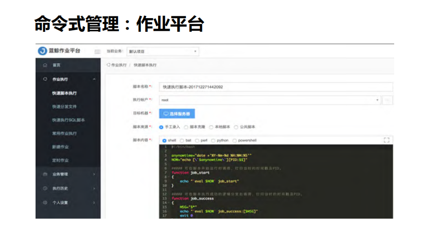This screenshot has width=437, height=245.
Task: Collapse the 作业执行 sidebar section chevron
Action: pyautogui.click(x=94, y=79)
